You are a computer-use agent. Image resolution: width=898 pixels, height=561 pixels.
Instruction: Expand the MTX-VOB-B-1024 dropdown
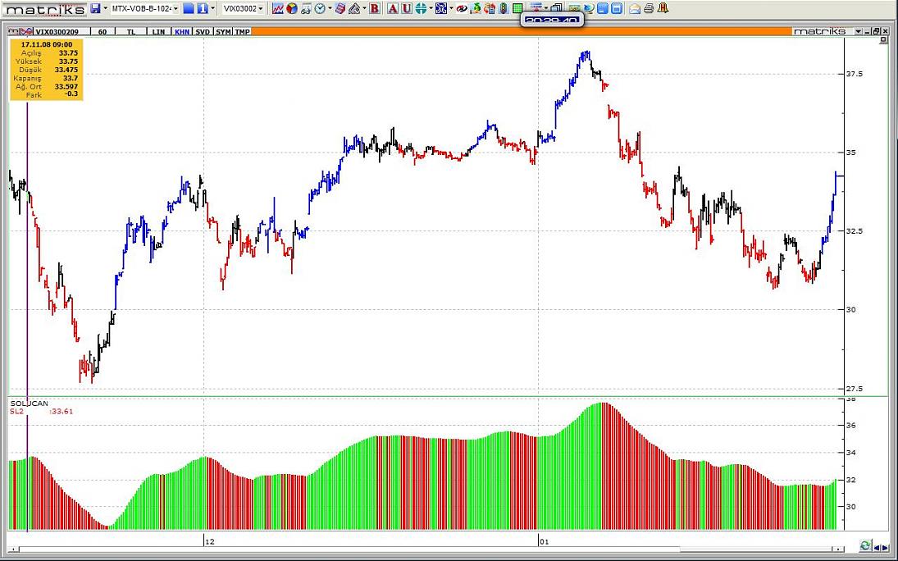(175, 8)
